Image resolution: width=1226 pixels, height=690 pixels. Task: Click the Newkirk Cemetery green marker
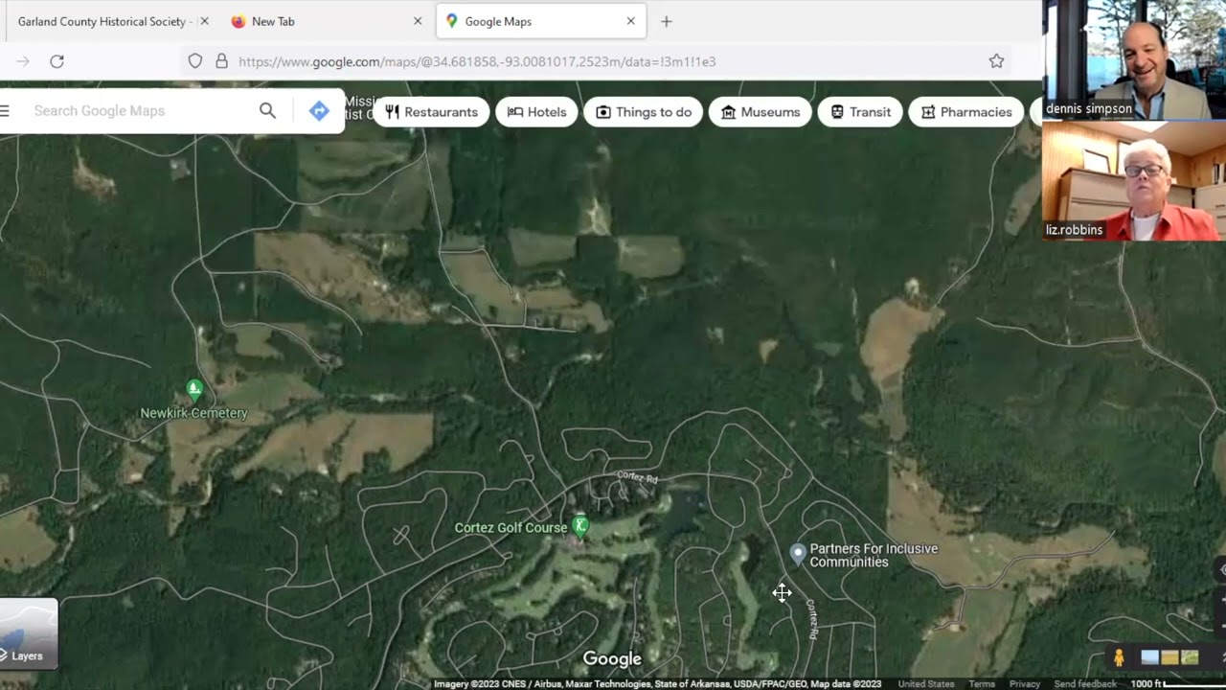pyautogui.click(x=194, y=389)
